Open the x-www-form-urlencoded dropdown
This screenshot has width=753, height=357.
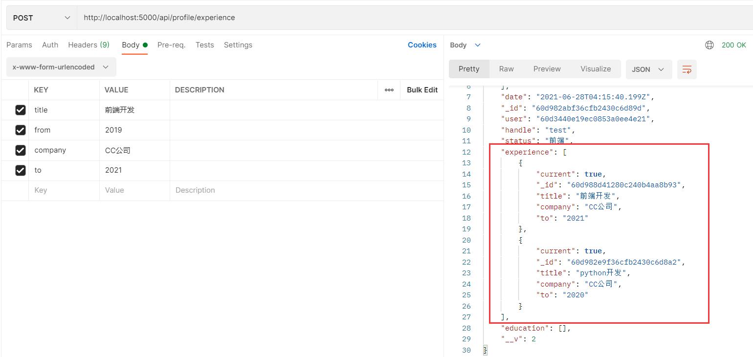click(61, 67)
